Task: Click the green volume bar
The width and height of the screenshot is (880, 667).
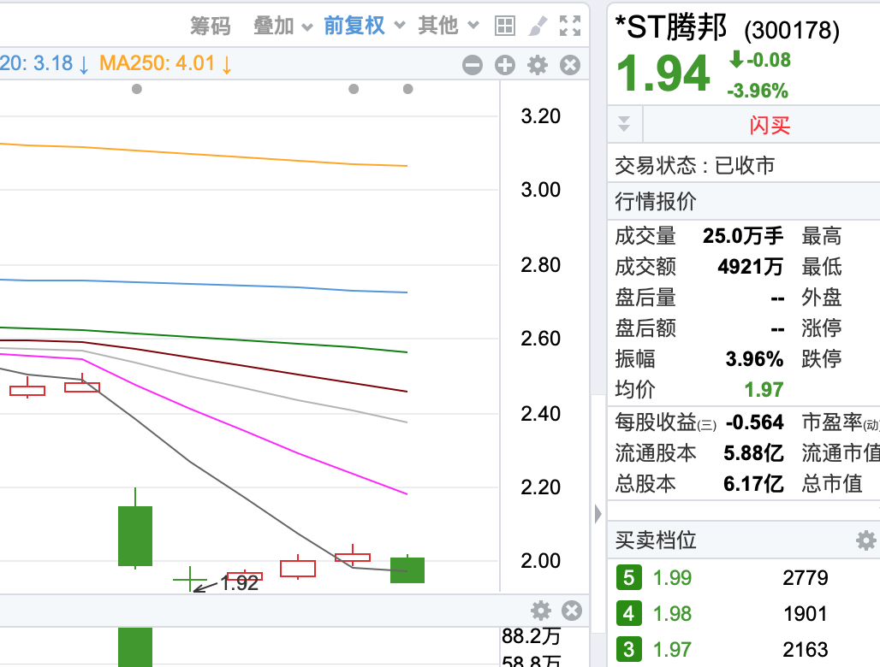Action: pos(135,647)
